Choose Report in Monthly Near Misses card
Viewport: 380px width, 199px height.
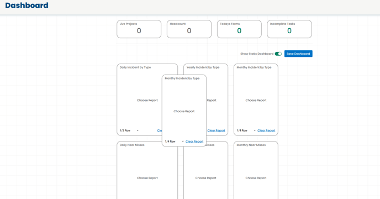click(x=256, y=178)
